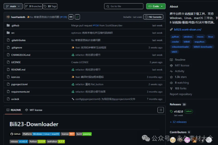
Task: Click the file icon beside LICENSE
Action: pos(8,62)
